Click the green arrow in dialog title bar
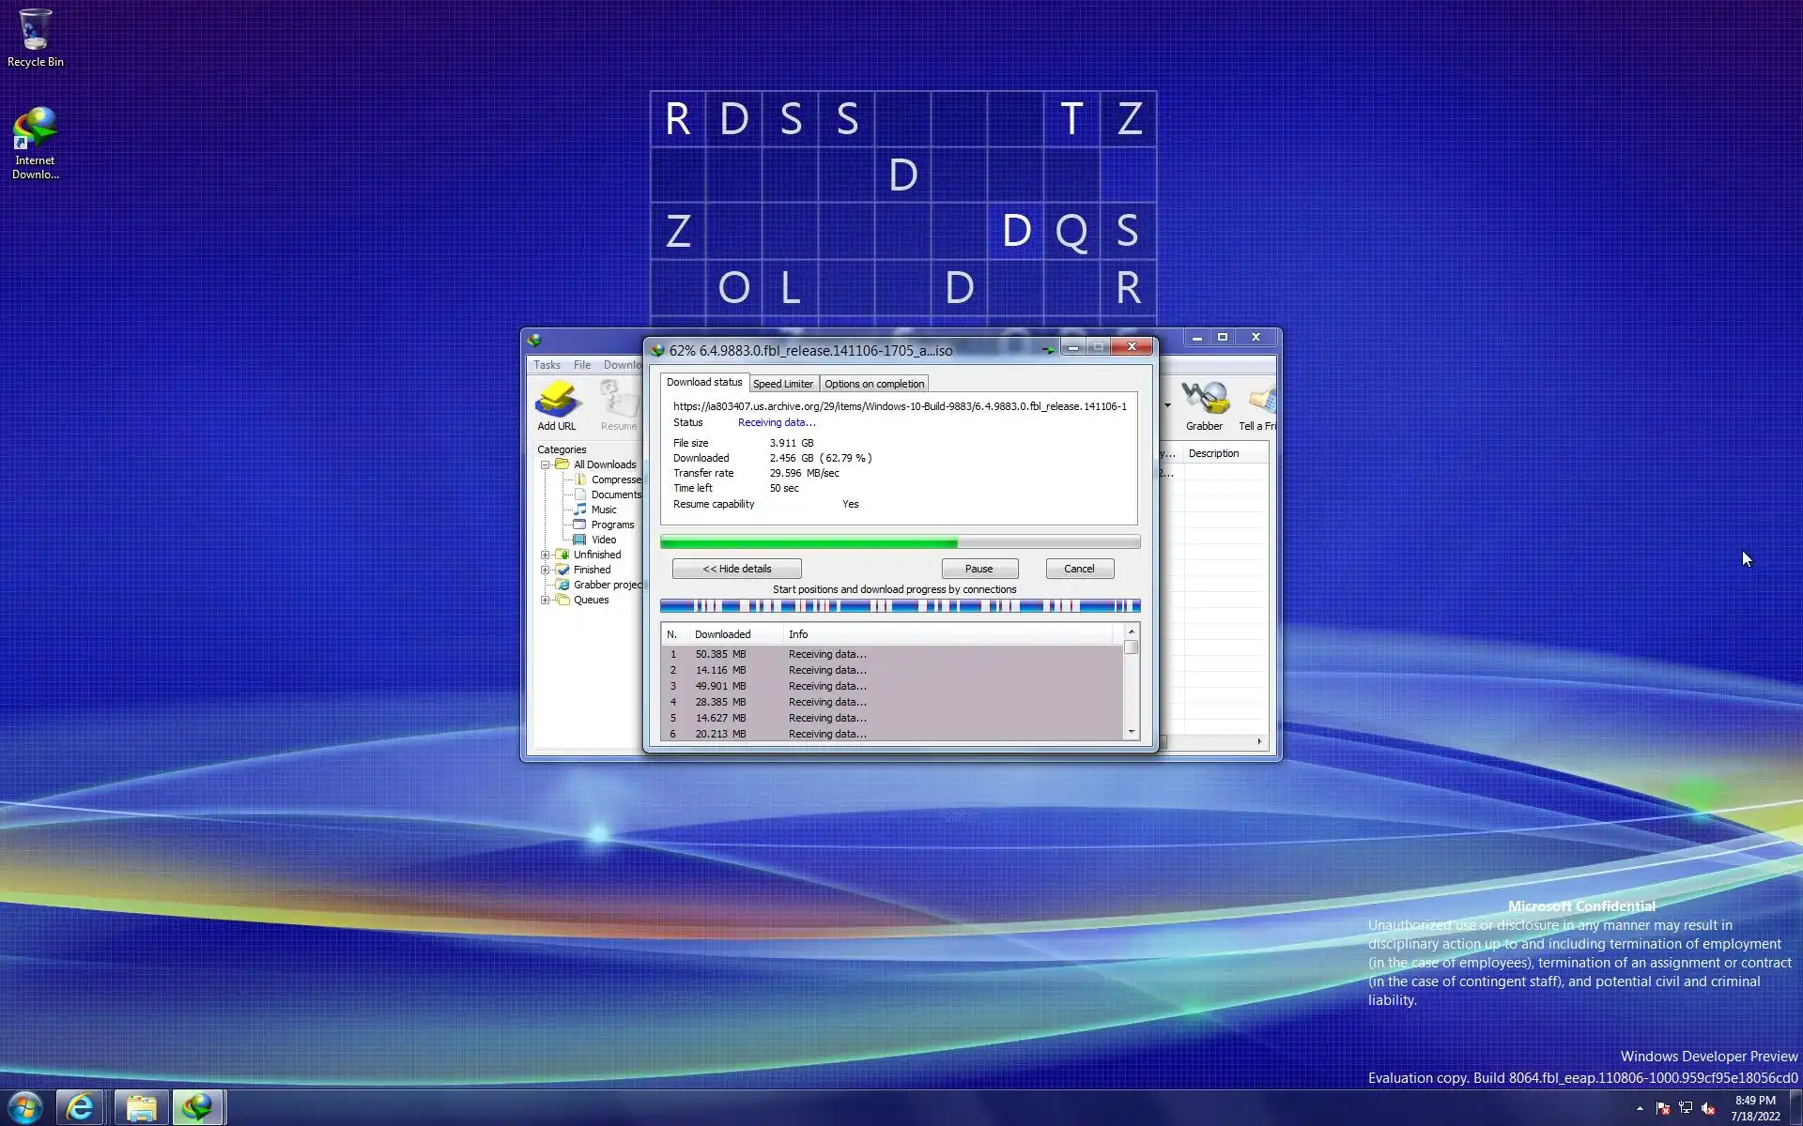 pos(1048,350)
